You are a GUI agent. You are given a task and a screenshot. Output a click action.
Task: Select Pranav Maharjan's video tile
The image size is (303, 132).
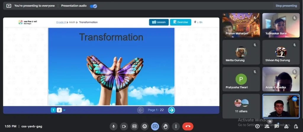(x=241, y=25)
